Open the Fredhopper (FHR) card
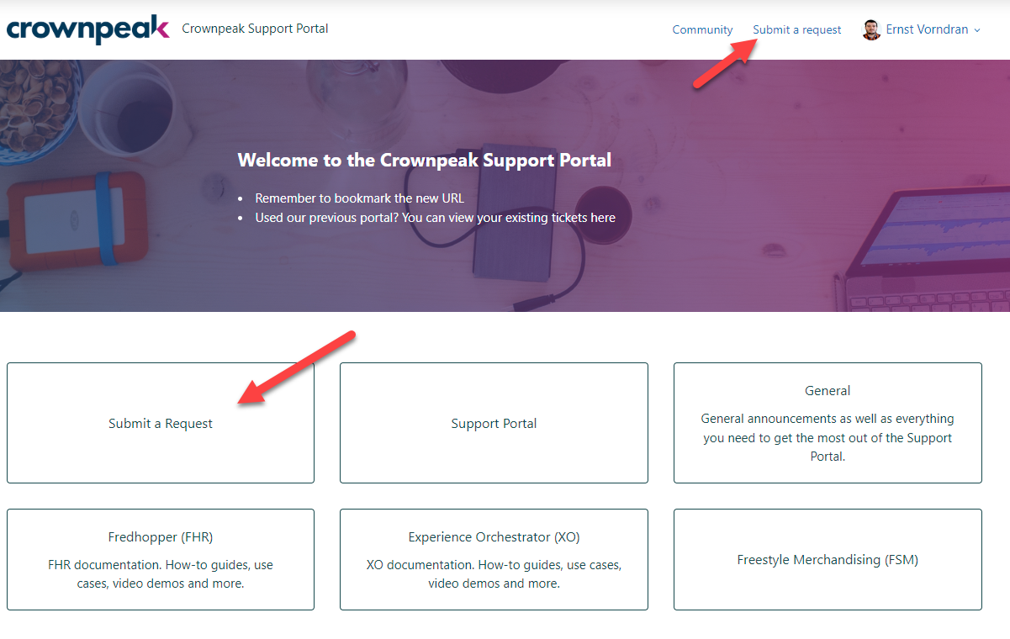1010x639 pixels. pos(161,559)
